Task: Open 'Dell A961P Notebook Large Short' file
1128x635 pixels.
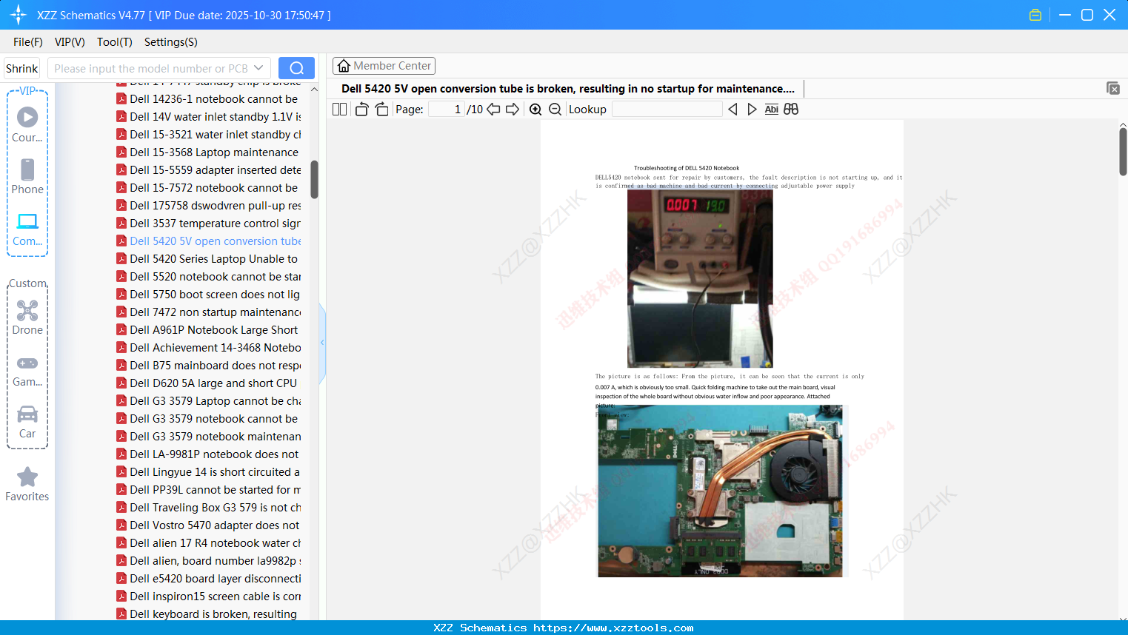Action: 208,330
